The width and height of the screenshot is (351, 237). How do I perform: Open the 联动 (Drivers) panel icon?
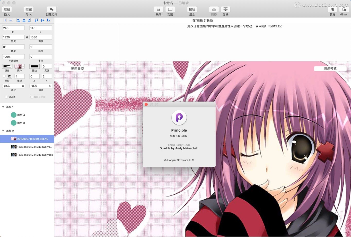[159, 9]
